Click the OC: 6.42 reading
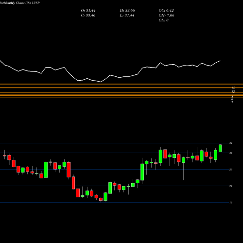This screenshot has height=243, width=243. coord(166,11)
